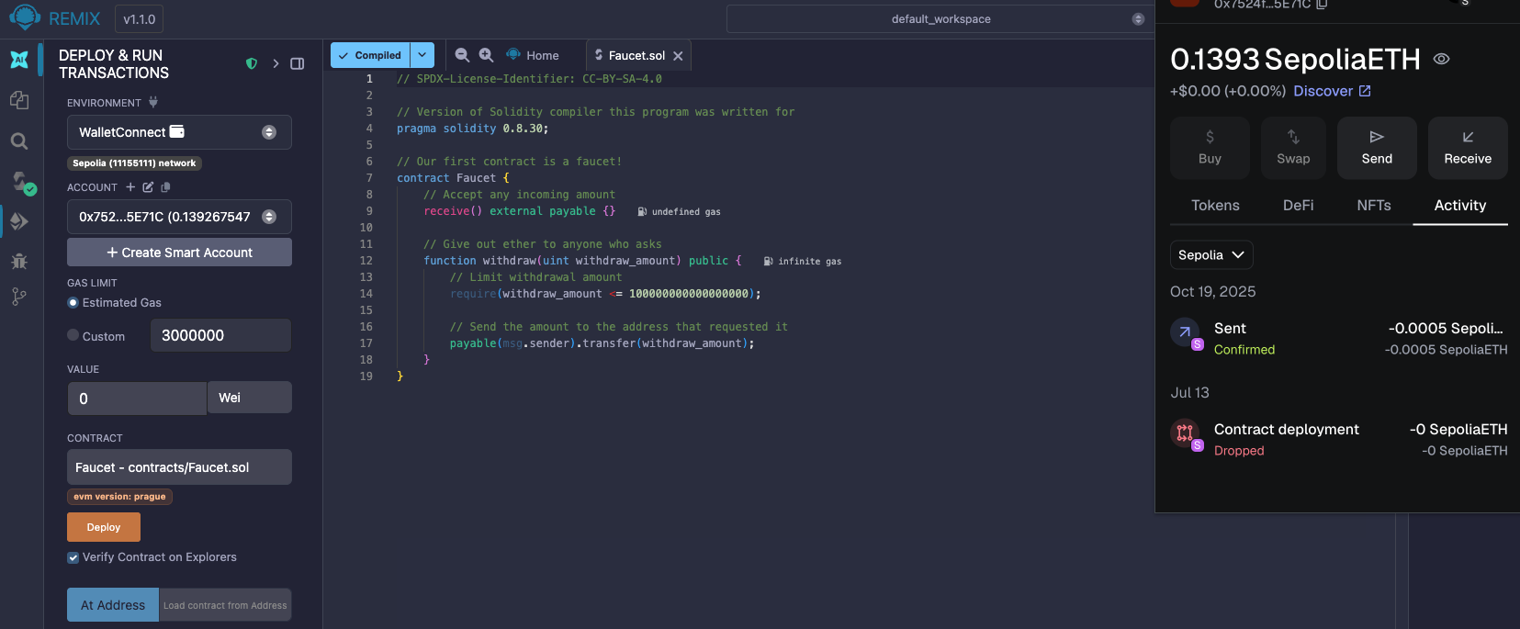Click the Swap button in wallet

coord(1293,147)
